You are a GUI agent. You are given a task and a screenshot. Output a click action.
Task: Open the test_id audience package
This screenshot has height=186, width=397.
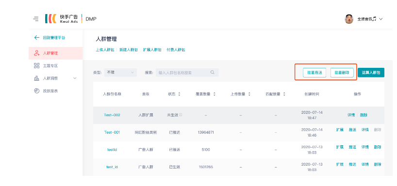tap(112, 167)
